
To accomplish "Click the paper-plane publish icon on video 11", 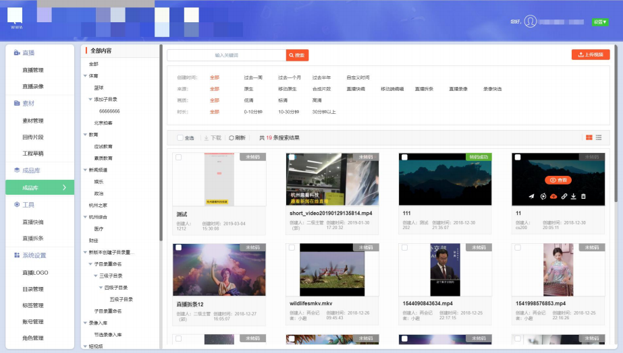I will pyautogui.click(x=532, y=196).
